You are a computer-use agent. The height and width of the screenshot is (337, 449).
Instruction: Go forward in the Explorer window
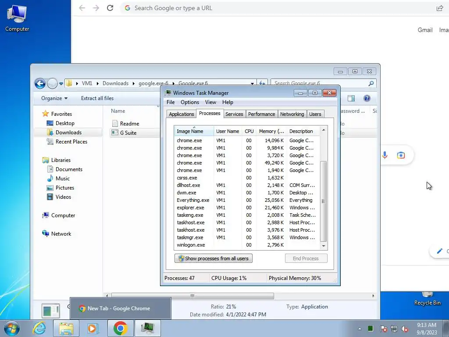click(x=53, y=83)
